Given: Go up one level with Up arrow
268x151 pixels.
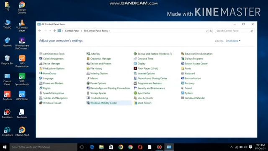Looking at the screenshot, I should (x=54, y=31).
